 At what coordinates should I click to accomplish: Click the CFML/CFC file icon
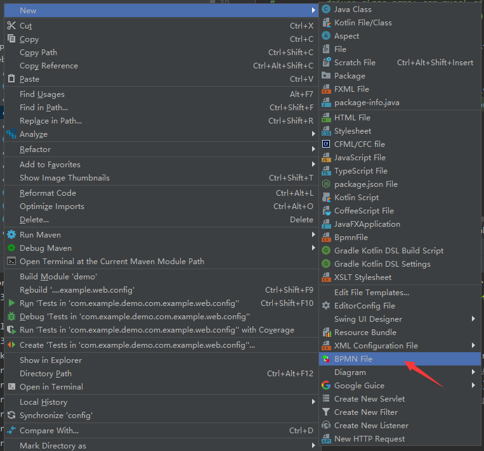click(x=326, y=144)
